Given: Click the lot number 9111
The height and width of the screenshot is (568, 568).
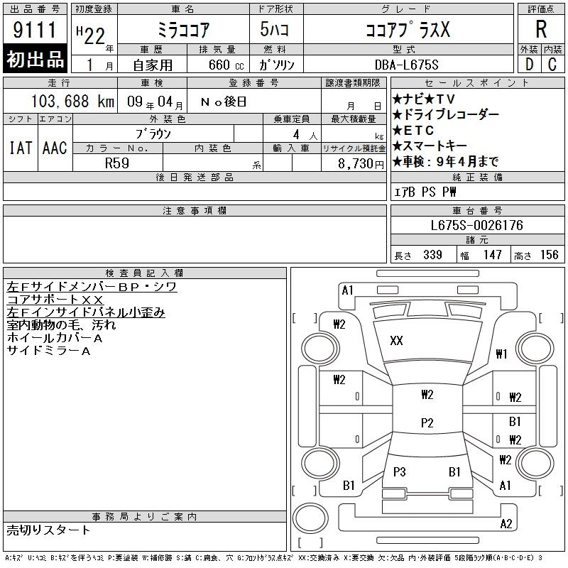Looking at the screenshot, I should [34, 30].
